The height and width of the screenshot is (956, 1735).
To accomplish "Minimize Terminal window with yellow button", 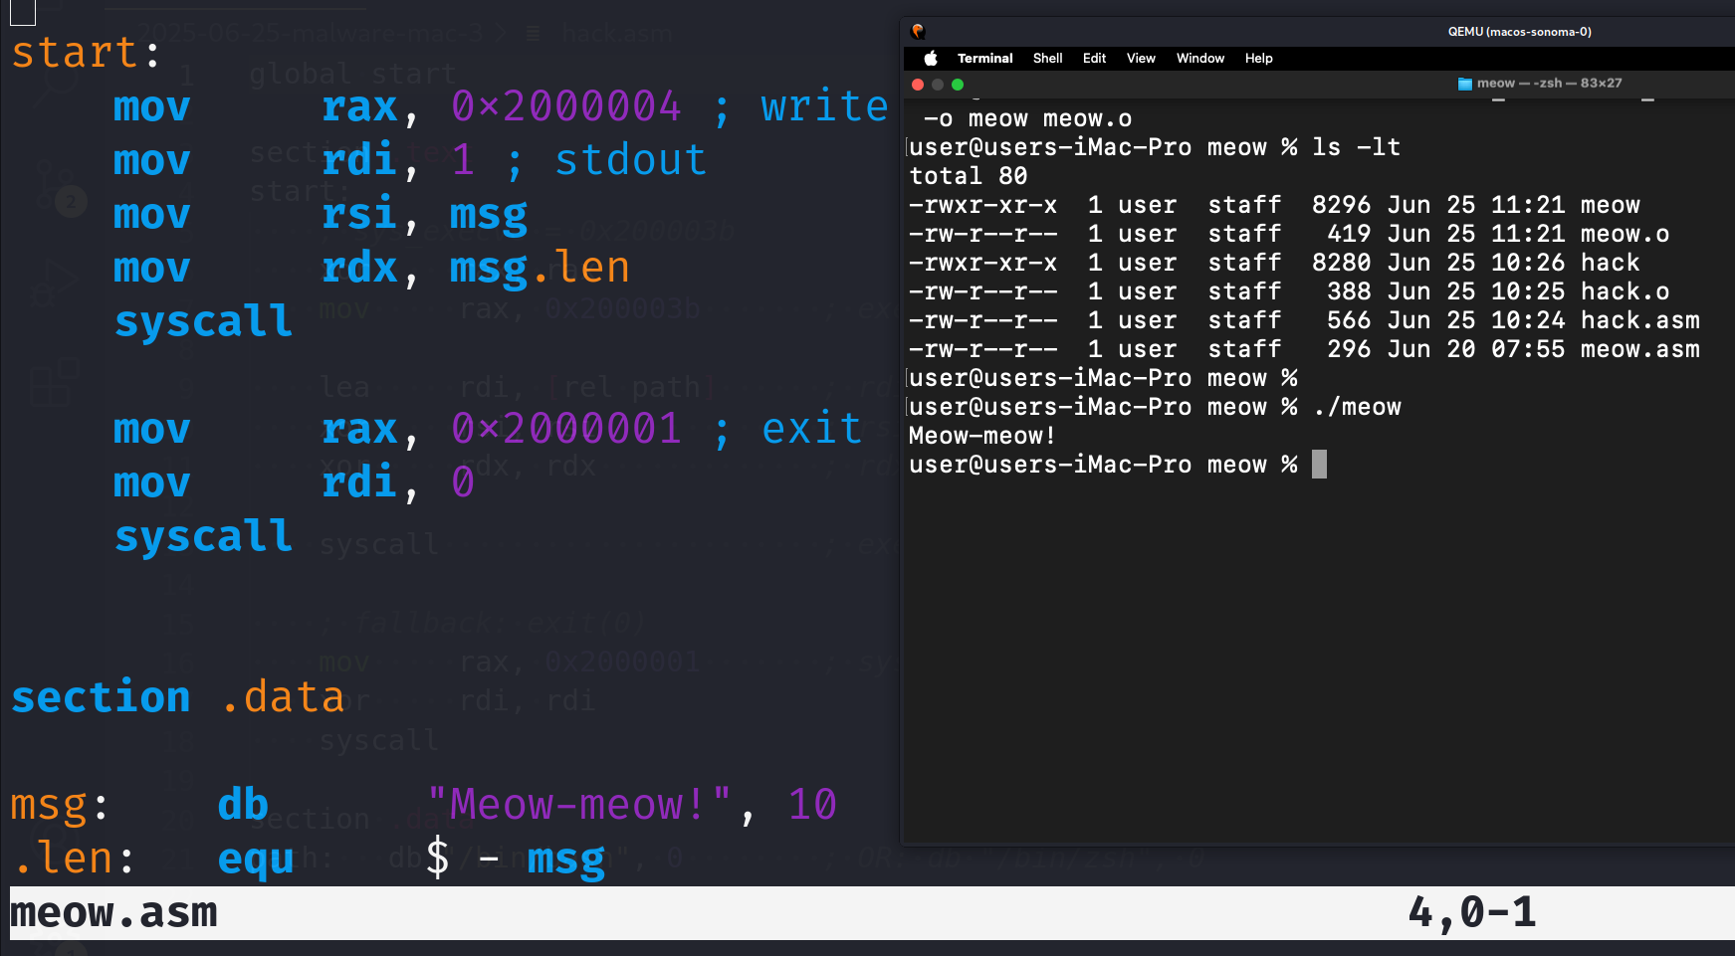I will pyautogui.click(x=938, y=85).
